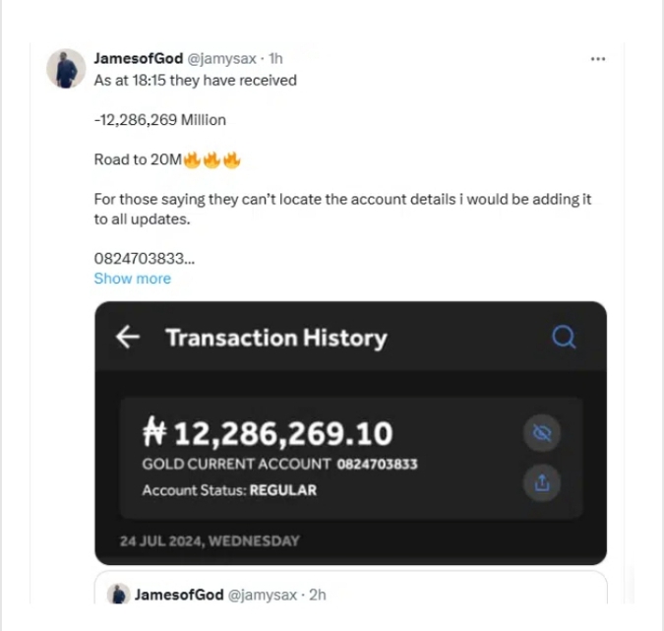
Task: Toggle the hide balance eye icon
Action: (542, 433)
